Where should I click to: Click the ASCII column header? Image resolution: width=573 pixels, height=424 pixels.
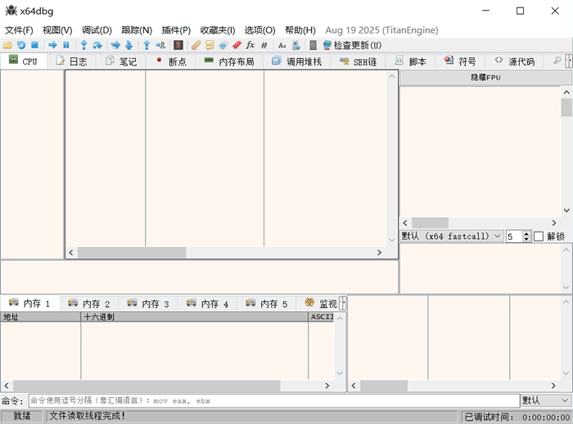point(322,317)
